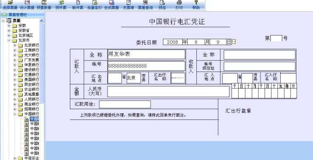Click the 人民币(大写) amount field
The height and width of the screenshot is (160, 313).
pos(168,91)
